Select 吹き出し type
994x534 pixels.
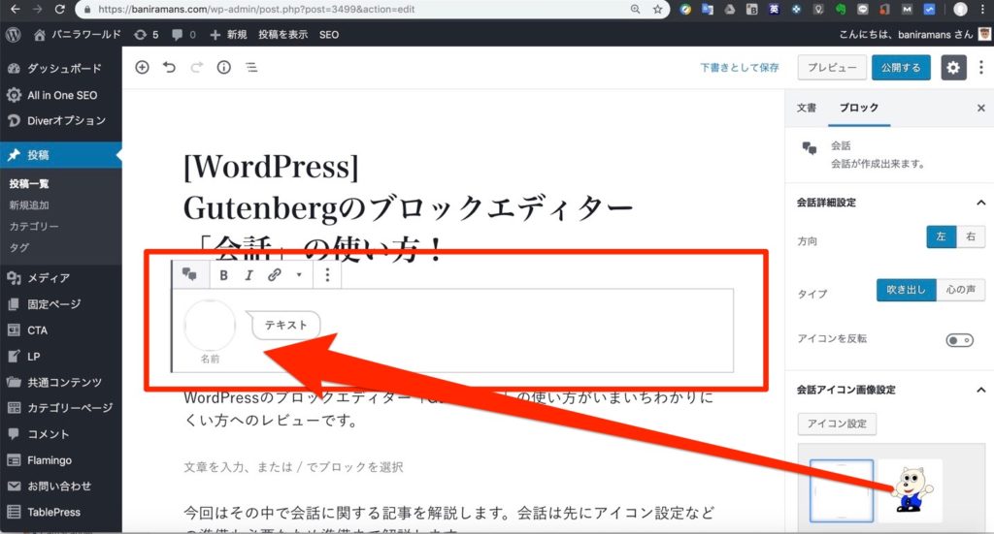tap(907, 290)
